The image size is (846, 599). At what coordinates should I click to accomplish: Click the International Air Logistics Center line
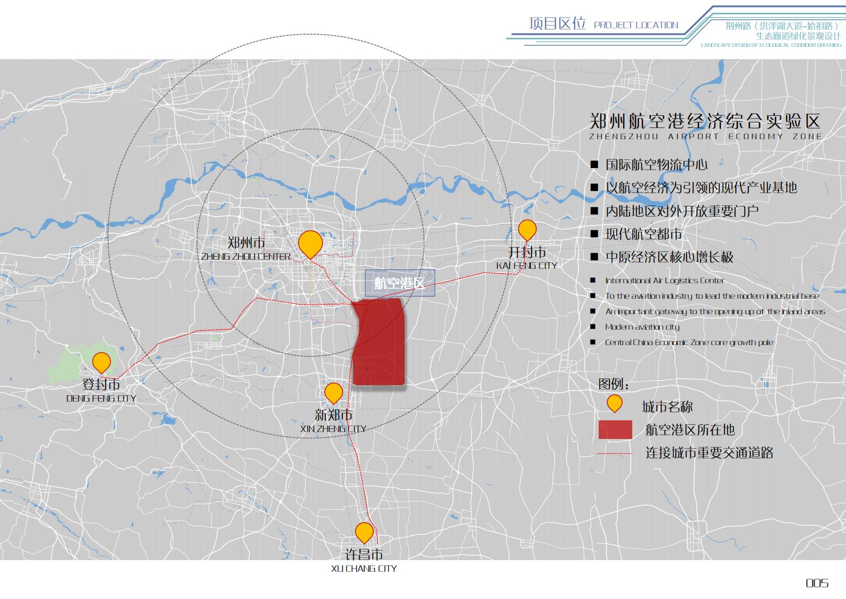[665, 281]
